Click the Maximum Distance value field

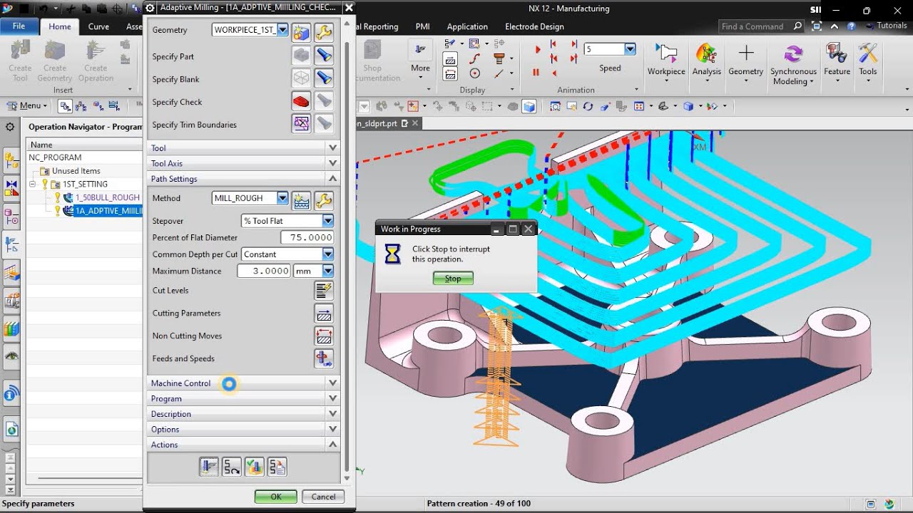coord(264,271)
